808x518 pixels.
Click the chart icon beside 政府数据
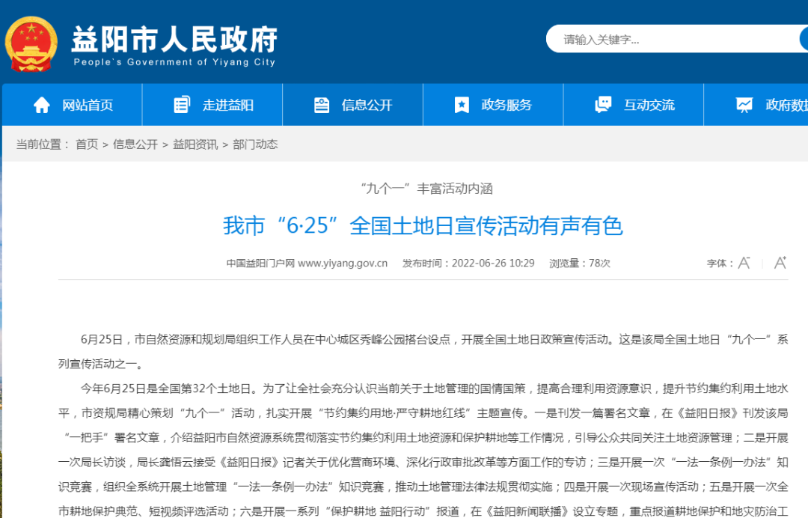click(744, 105)
